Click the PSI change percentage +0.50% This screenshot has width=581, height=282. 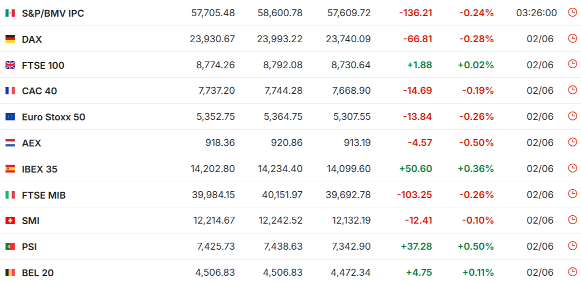pos(475,247)
